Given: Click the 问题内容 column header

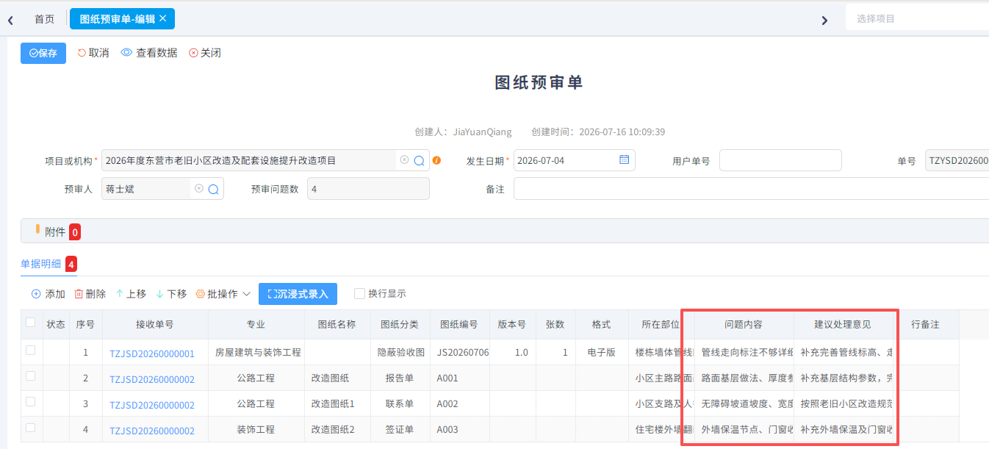Looking at the screenshot, I should pos(744,324).
